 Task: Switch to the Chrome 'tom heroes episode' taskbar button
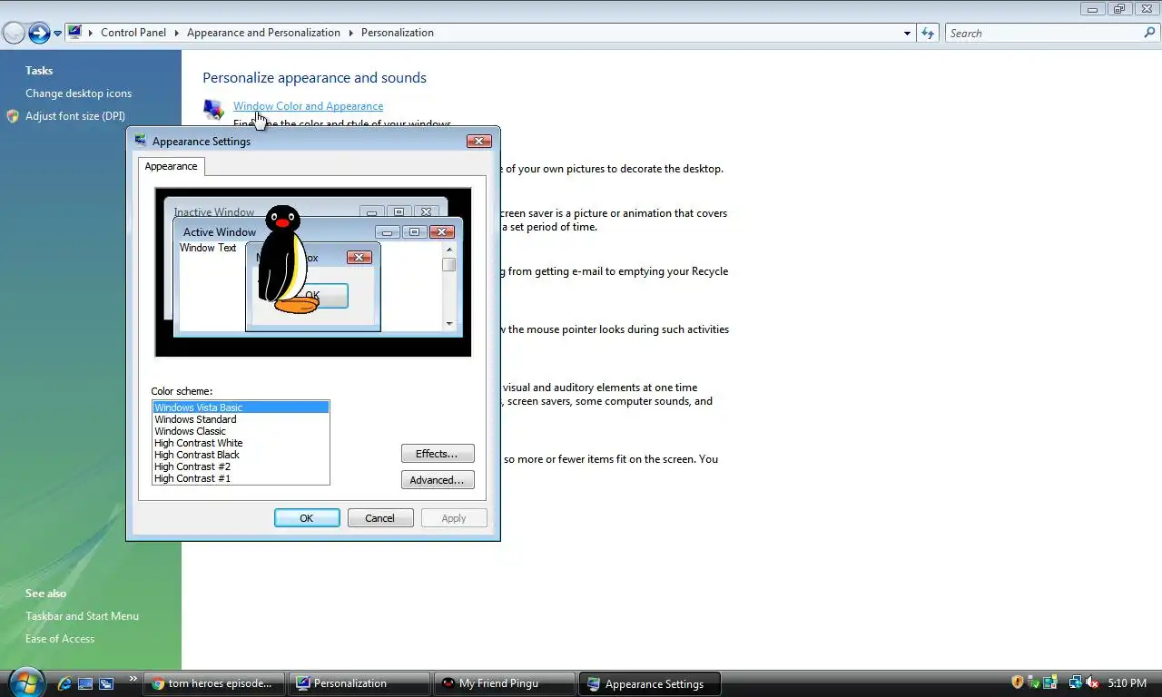(214, 683)
